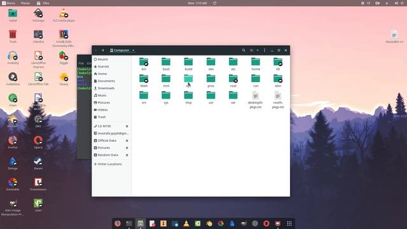Show applications grid in the dock
This screenshot has width=407, height=229.
[289, 223]
